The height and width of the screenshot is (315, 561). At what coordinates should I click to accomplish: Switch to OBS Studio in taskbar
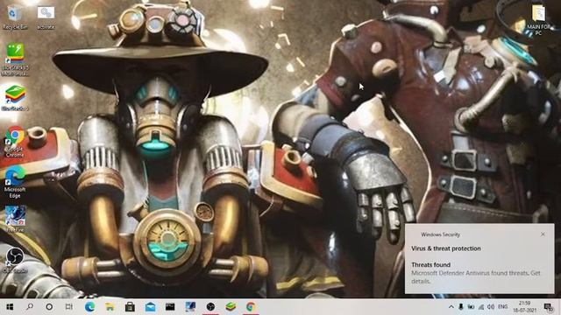point(210,307)
